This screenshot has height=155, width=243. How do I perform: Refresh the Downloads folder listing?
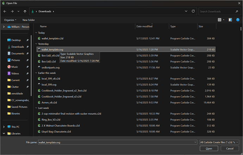(x=193, y=11)
